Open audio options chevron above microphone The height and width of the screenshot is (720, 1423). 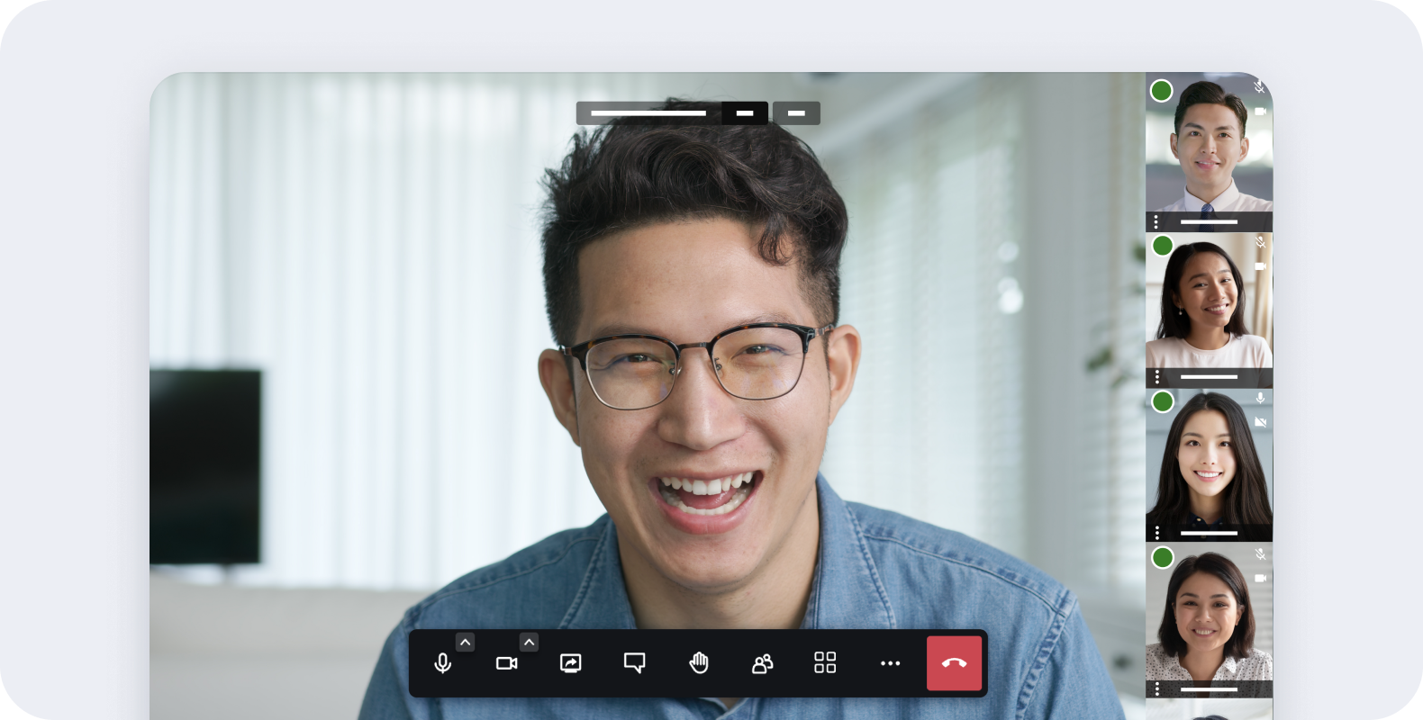pos(465,642)
